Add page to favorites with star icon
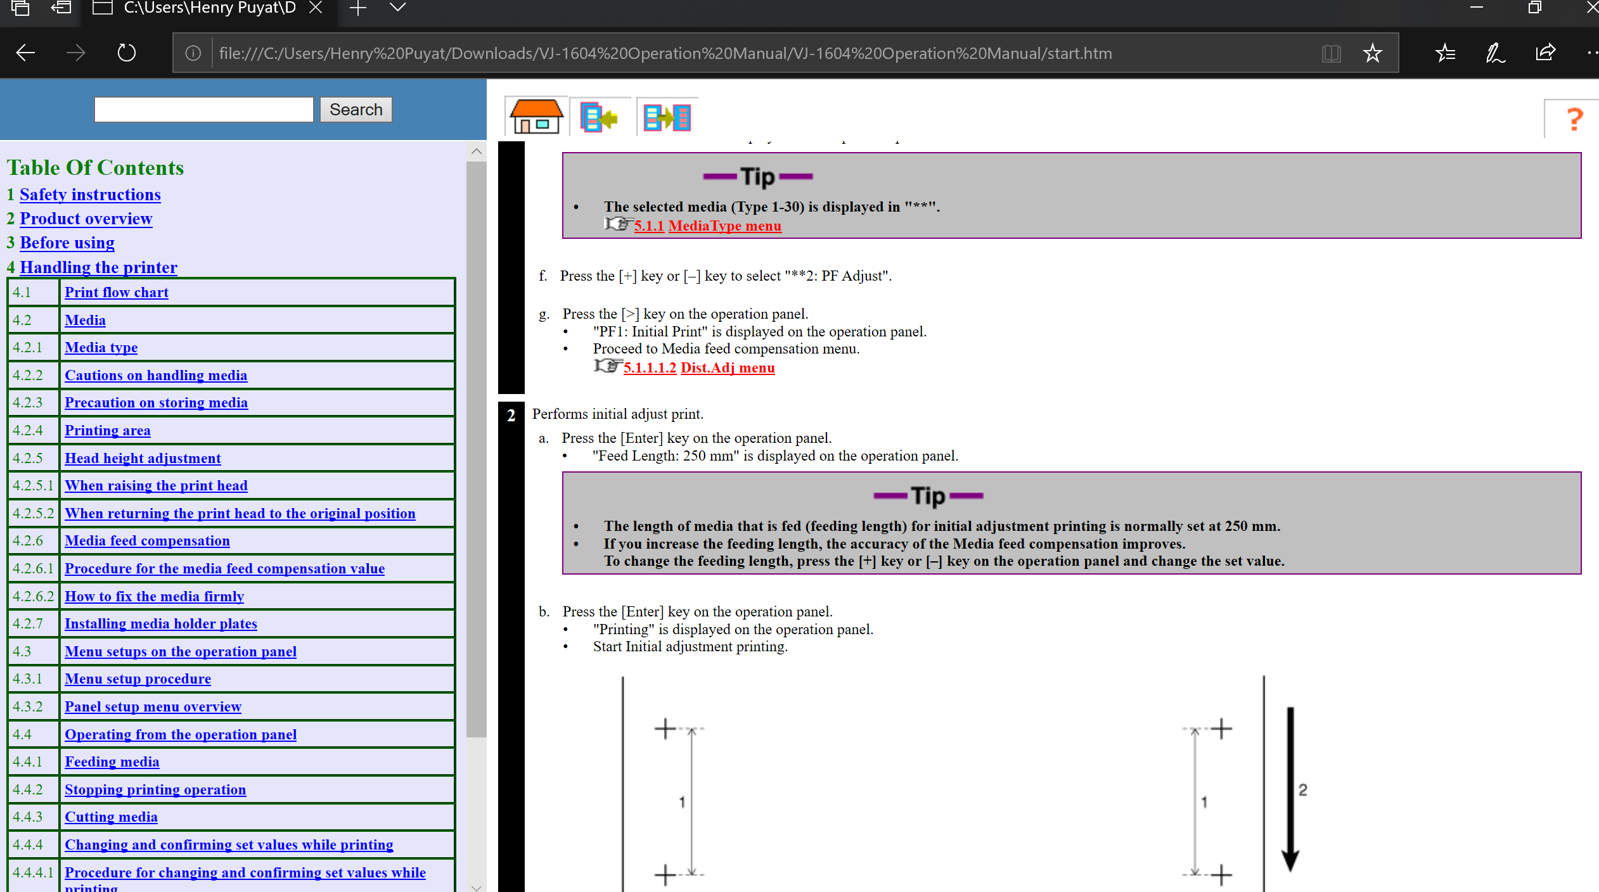Viewport: 1599px width, 892px height. click(x=1372, y=53)
